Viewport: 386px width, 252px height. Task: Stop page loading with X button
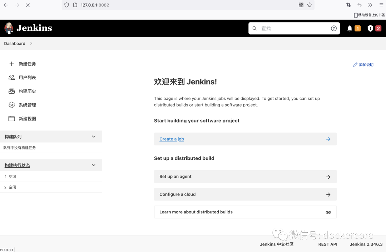click(x=28, y=5)
